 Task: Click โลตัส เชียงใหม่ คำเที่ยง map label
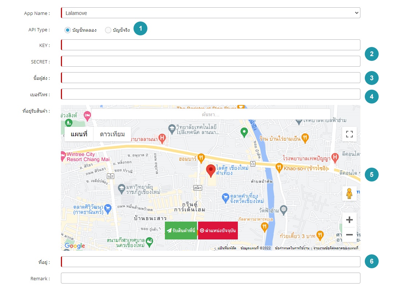(232, 170)
